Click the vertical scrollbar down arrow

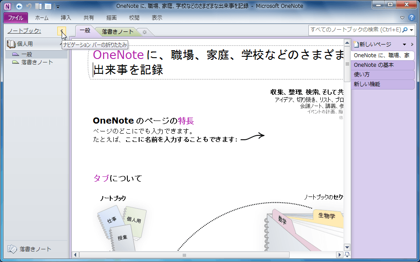pos(347,247)
